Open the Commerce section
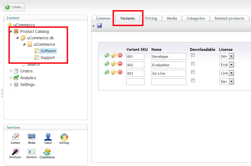Viewport: 251px width, 166px height. (47, 153)
